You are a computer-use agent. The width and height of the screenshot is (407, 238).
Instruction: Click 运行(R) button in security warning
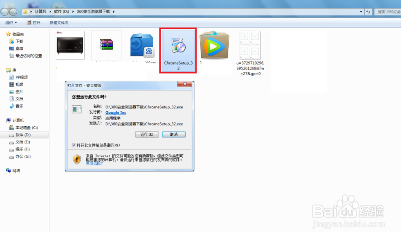pos(147,135)
